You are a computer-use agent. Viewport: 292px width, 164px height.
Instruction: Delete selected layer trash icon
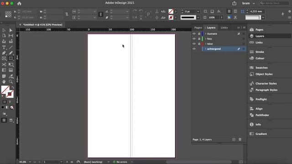click(240, 139)
